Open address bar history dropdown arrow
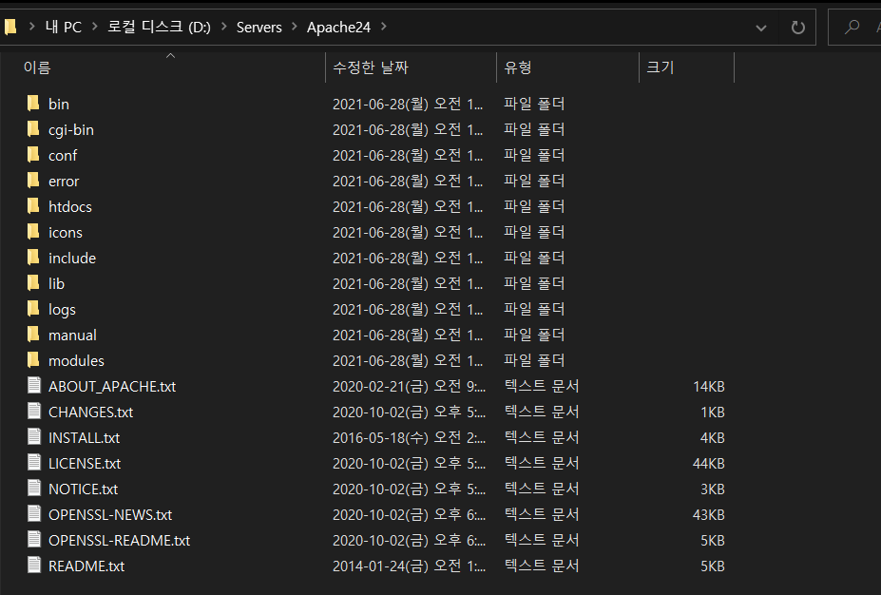This screenshot has height=595, width=881. point(761,28)
